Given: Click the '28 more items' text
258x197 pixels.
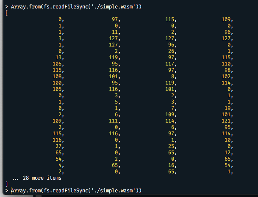Looking at the screenshot, I should pyautogui.click(x=40, y=178).
